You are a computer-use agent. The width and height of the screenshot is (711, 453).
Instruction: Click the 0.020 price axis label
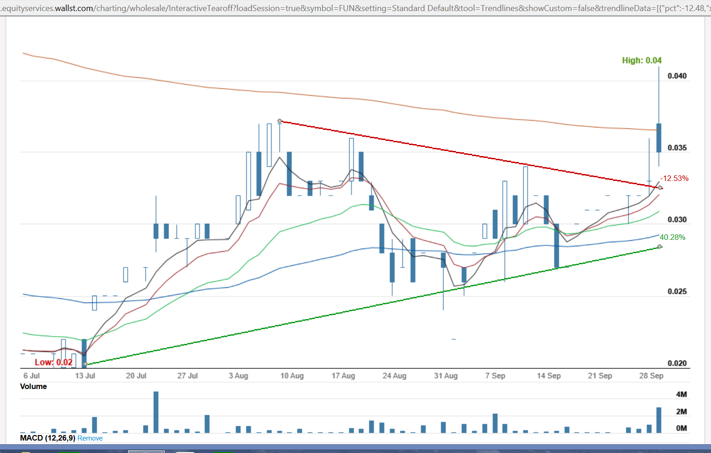point(677,363)
